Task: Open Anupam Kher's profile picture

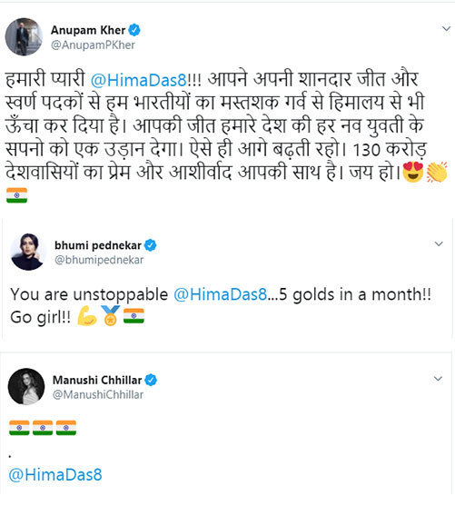Action: click(x=24, y=36)
